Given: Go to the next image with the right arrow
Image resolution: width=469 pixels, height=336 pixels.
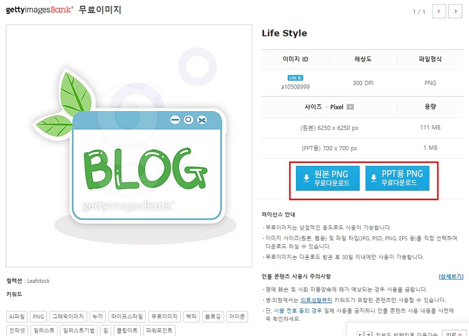Looking at the screenshot, I should (455, 11).
